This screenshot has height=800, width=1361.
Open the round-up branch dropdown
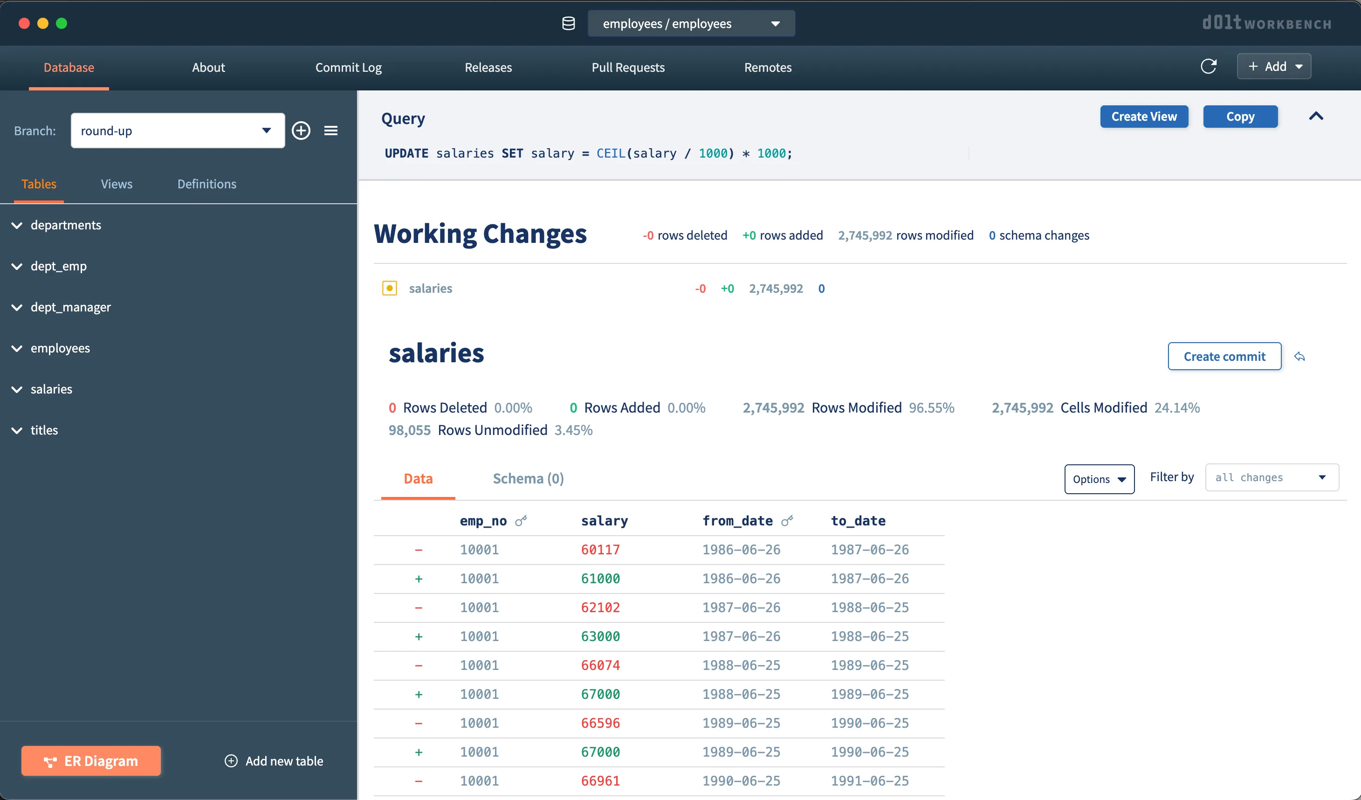(178, 130)
